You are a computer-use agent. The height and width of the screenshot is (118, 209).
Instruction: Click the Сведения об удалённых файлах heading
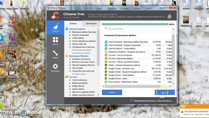tap(120, 35)
